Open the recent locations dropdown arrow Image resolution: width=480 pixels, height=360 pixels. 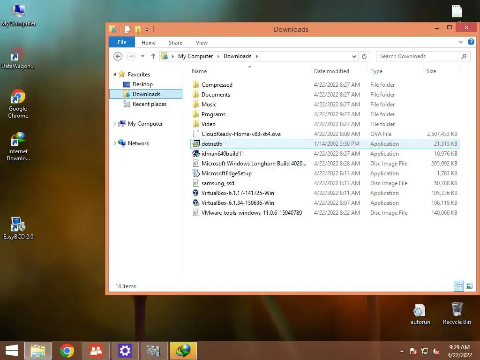coord(142,56)
